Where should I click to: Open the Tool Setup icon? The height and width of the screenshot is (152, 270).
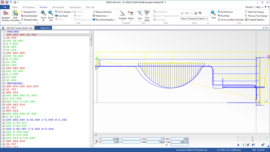point(147,16)
